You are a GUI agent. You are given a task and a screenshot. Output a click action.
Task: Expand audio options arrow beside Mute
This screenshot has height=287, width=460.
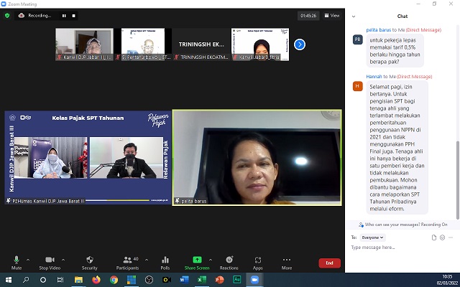[x=29, y=260]
